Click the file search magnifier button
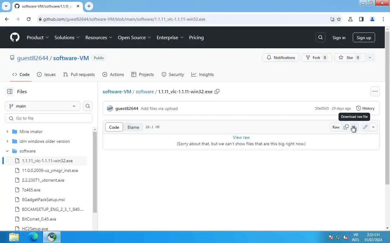 [87, 106]
